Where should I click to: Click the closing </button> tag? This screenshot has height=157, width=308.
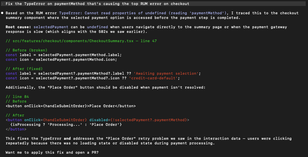[15, 129]
